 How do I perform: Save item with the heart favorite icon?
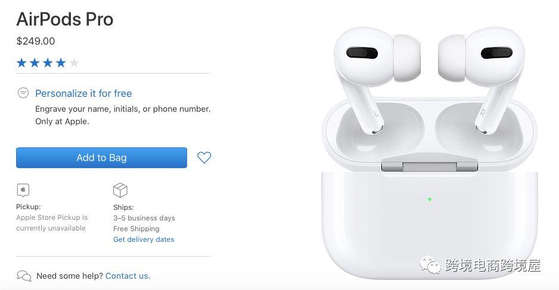pyautogui.click(x=204, y=157)
